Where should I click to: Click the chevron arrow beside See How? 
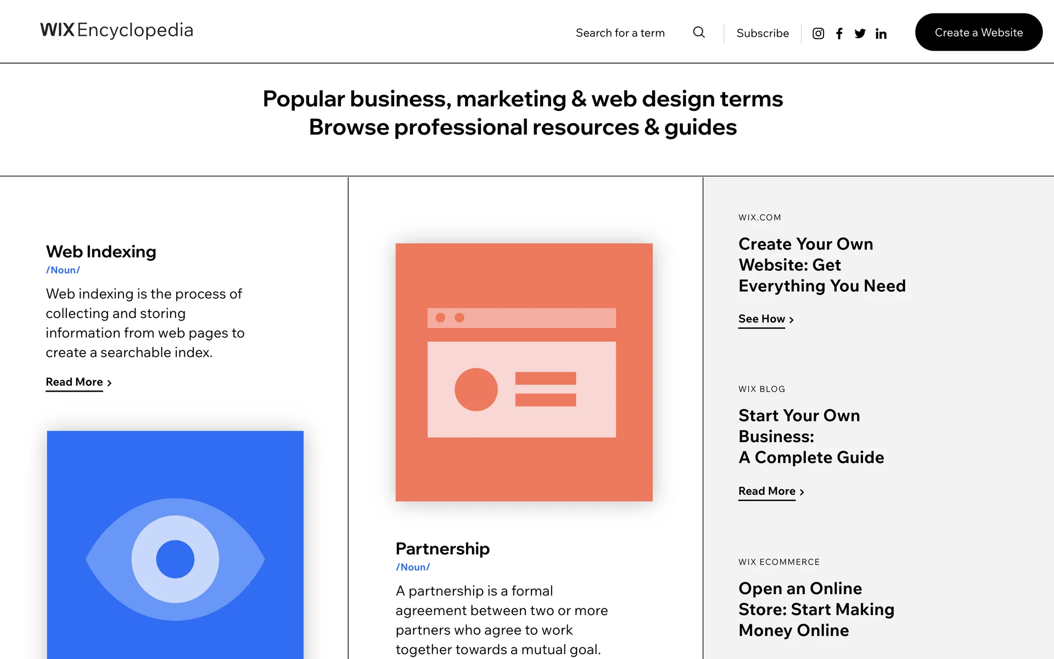tap(792, 320)
